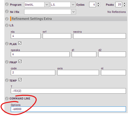Viewport: 129px width, 116px height.
Task: Increase the Peaks value
Action: tap(125, 3)
